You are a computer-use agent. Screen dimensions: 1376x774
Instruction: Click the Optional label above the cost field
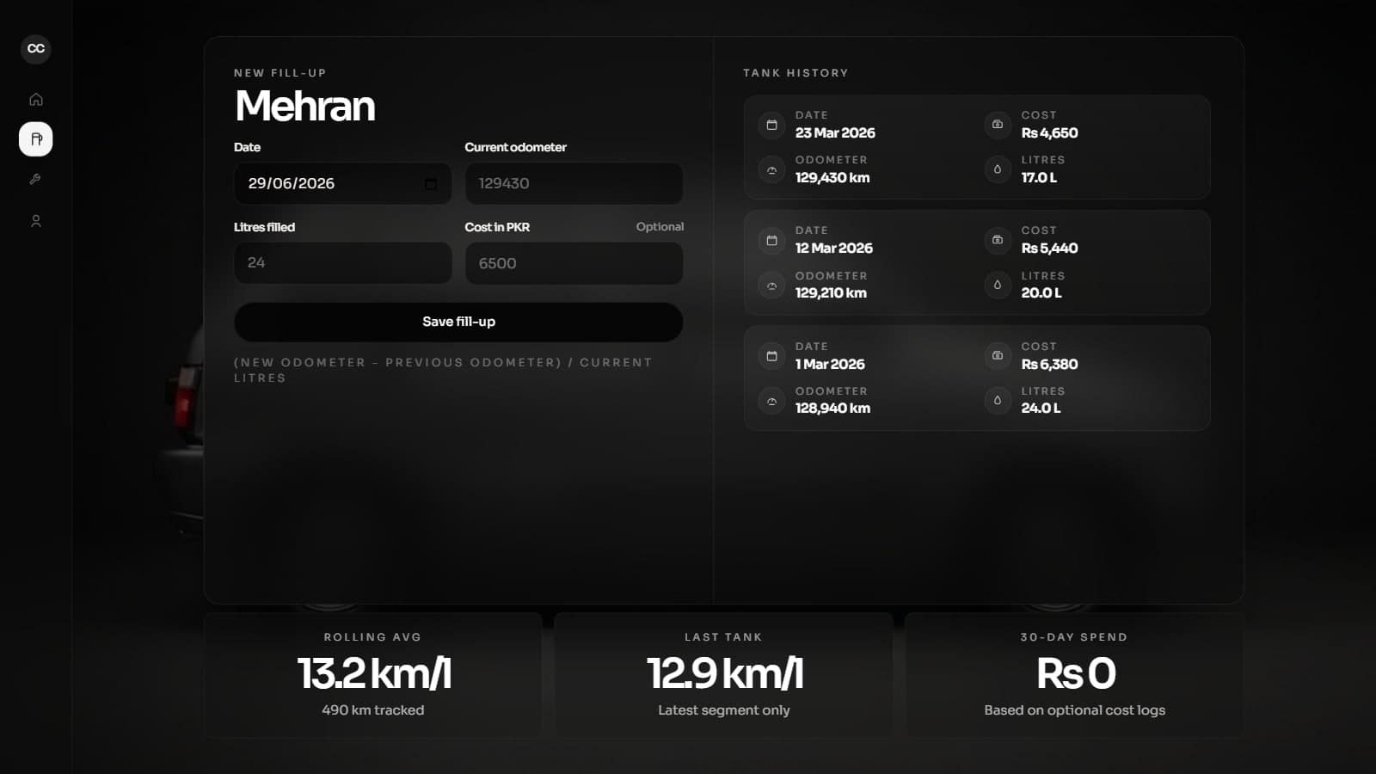coord(660,226)
